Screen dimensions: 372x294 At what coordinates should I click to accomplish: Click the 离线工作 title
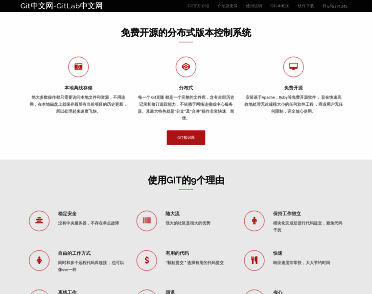(67, 292)
